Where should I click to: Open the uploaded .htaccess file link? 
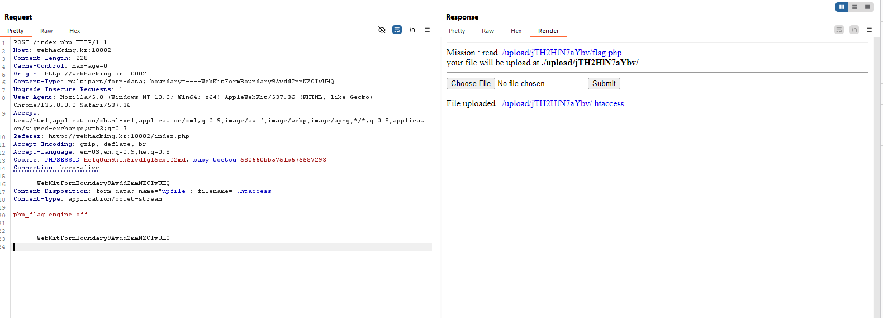[562, 103]
